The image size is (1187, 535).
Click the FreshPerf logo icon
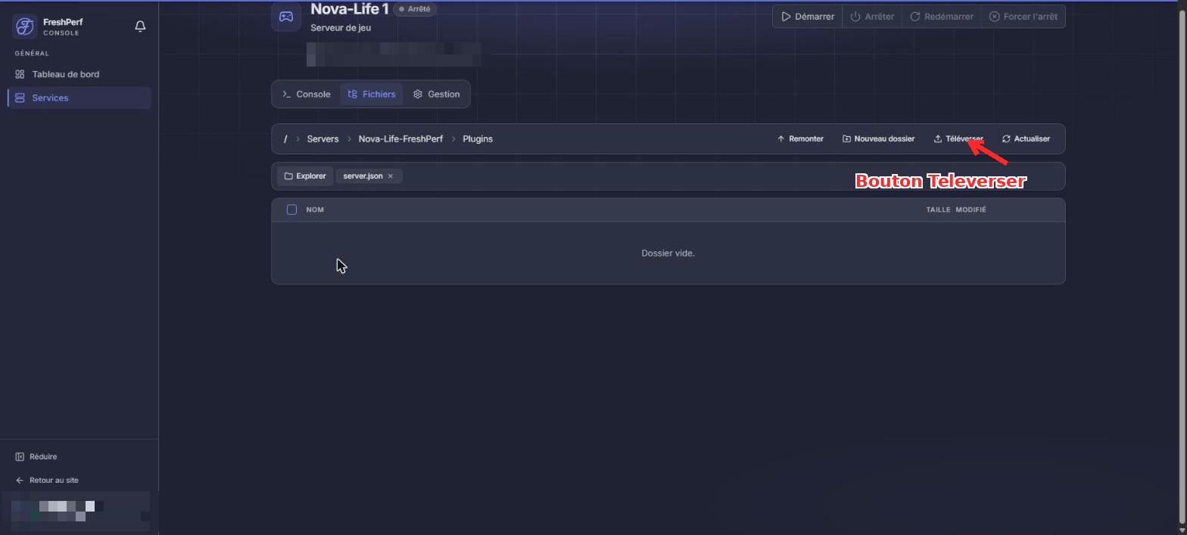(25, 26)
